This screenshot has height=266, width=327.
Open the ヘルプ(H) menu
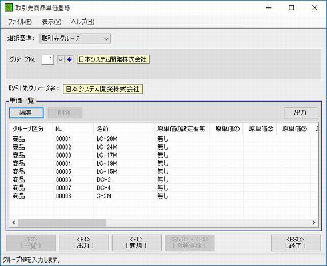point(83,22)
